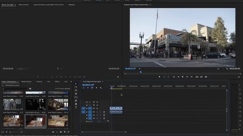This screenshot has width=243, height=136.
Task: Open Project panel tab menu
Action: click(x=18, y=82)
